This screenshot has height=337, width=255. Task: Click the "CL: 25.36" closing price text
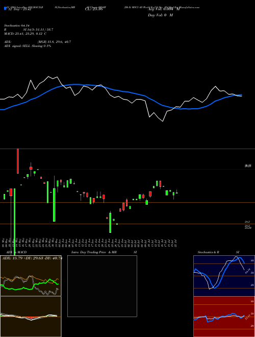click(94, 9)
